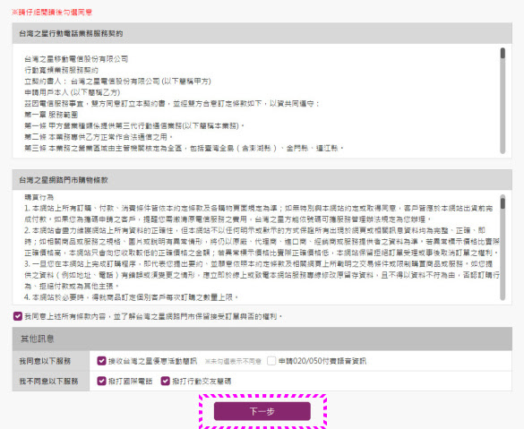Uncheck 我同意上述所有條款內容 agreement checkbox

[18, 316]
